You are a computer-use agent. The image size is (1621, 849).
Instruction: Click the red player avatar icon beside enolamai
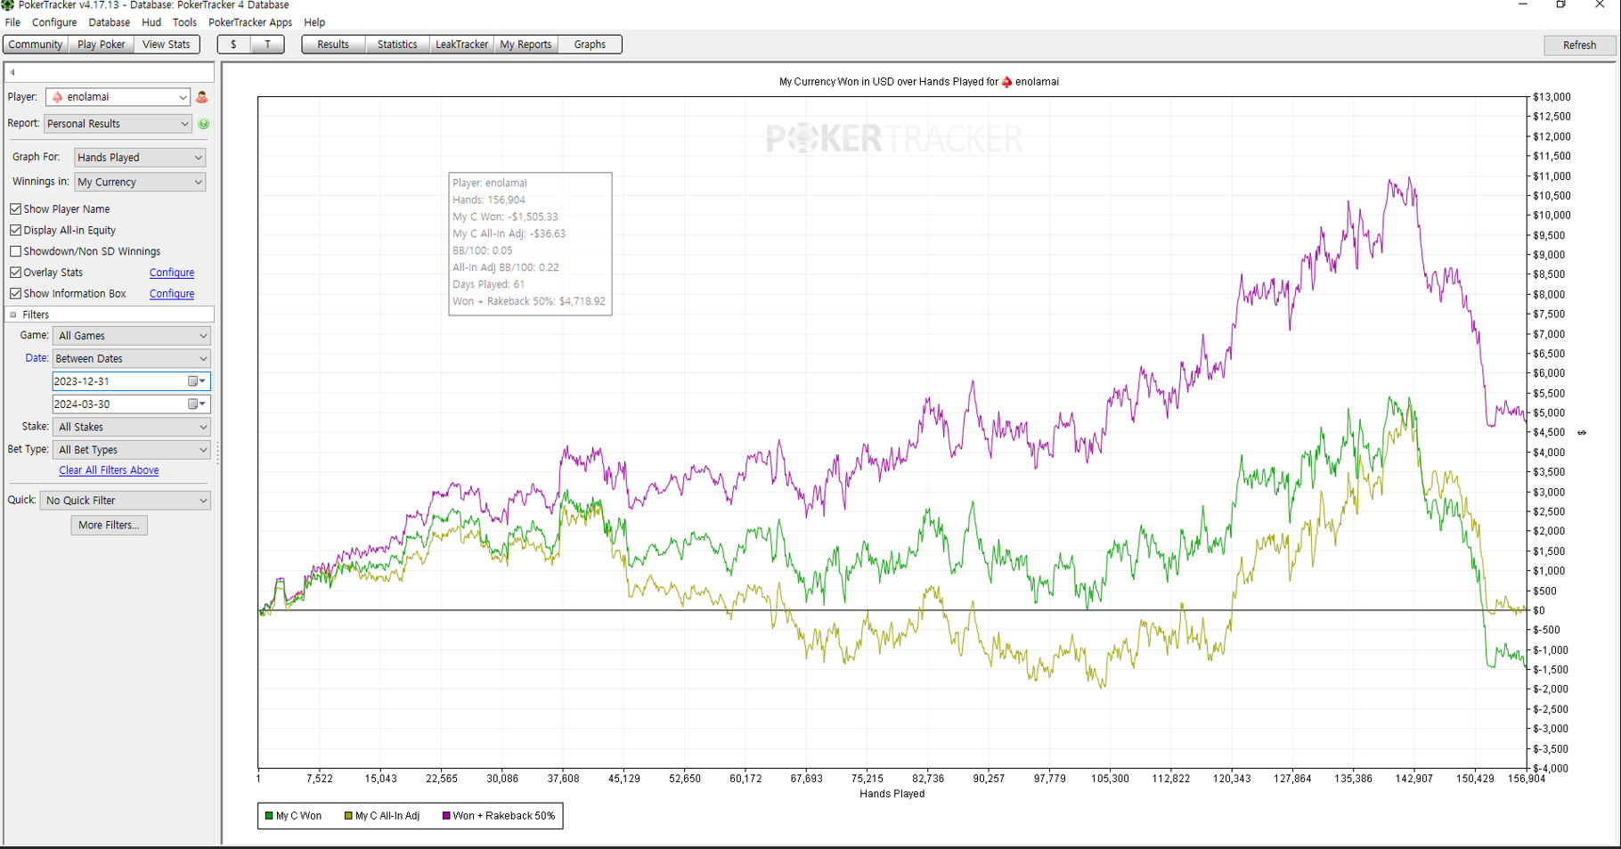[202, 97]
